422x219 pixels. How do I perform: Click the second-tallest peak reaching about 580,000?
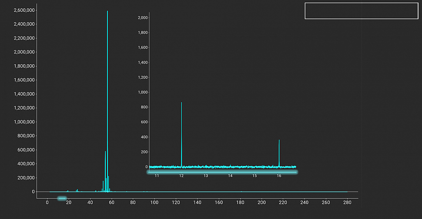tap(105, 172)
